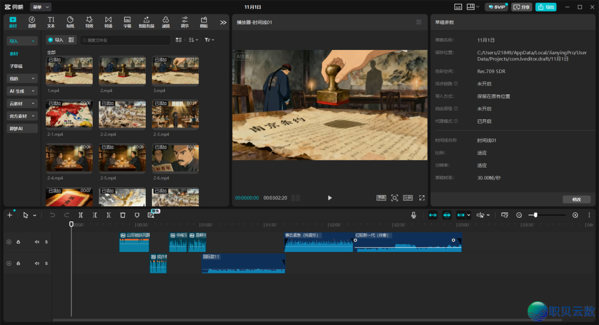Image resolution: width=599 pixels, height=325 pixels.
Task: Switch to the 音频 (audio) tab
Action: point(32,22)
